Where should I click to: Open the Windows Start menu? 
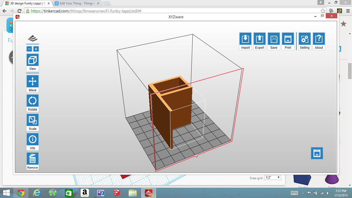click(6, 193)
